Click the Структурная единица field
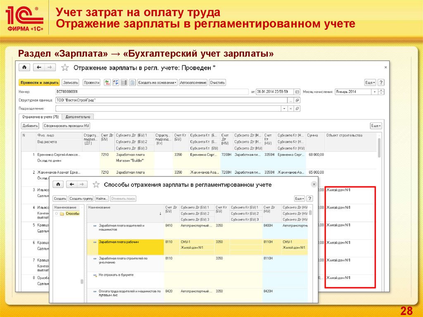 pyautogui.click(x=171, y=100)
